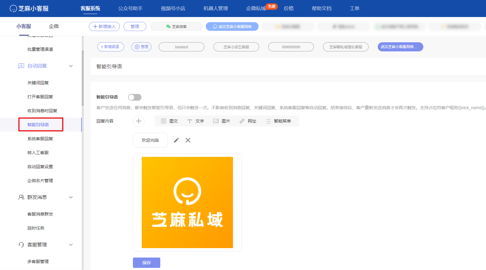Toggle the 智能引导语 switch on
The image size is (486, 270).
click(x=135, y=97)
